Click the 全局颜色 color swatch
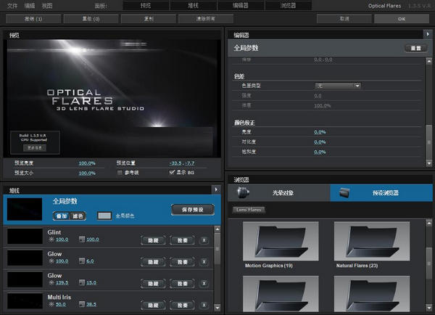 (104, 216)
